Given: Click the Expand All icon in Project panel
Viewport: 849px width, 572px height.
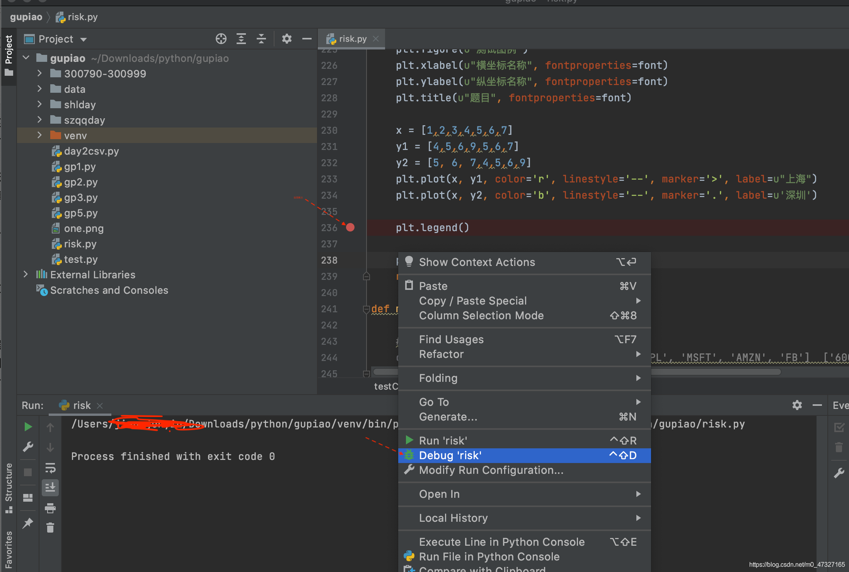Looking at the screenshot, I should tap(241, 39).
